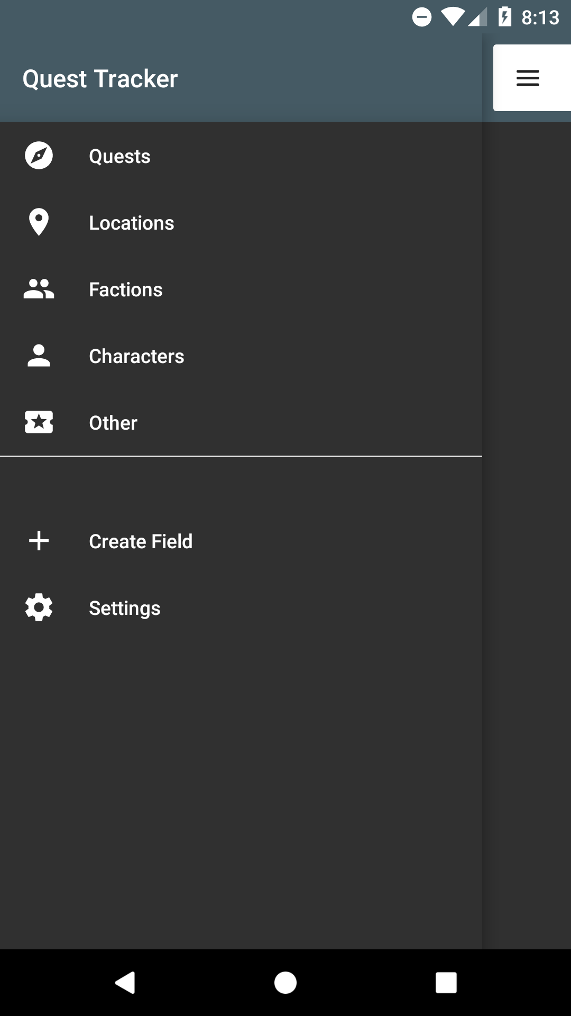
Task: Tap the Quest Tracker header title
Action: [x=100, y=79]
